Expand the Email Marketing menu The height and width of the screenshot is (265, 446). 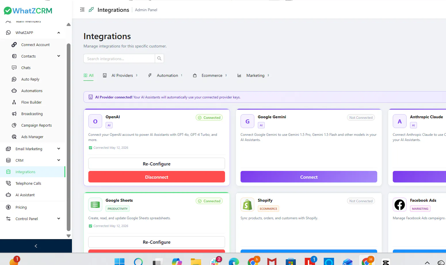[x=59, y=149]
